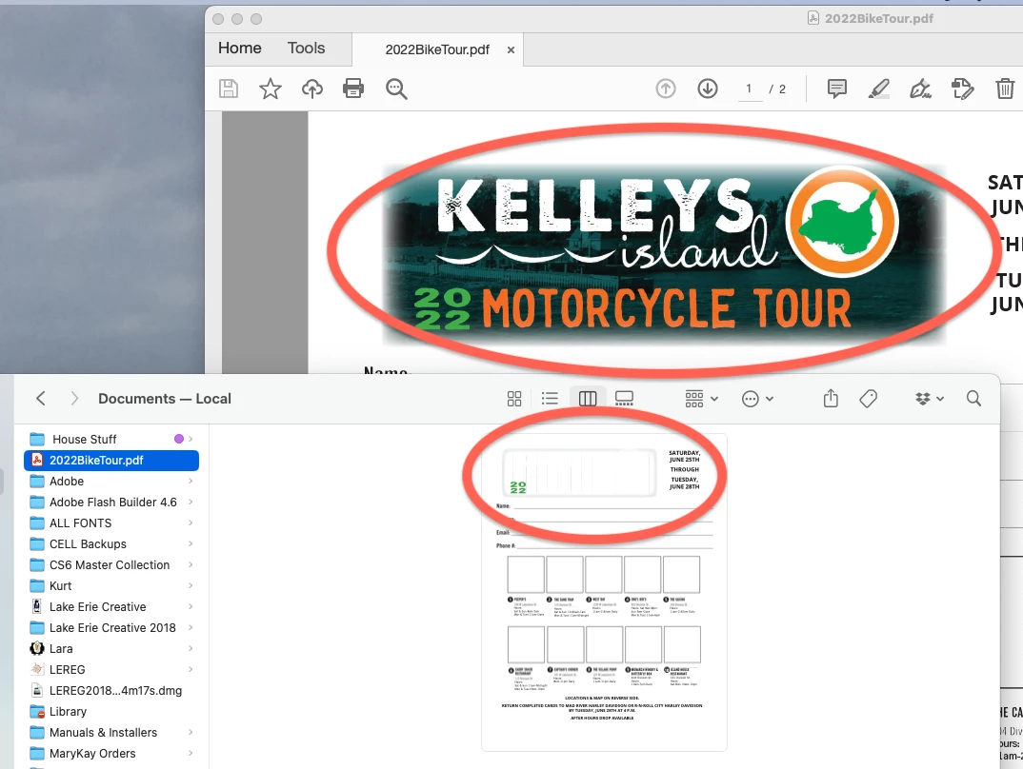The width and height of the screenshot is (1023, 769).
Task: Open the Finder action ellipsis menu
Action: point(757,399)
